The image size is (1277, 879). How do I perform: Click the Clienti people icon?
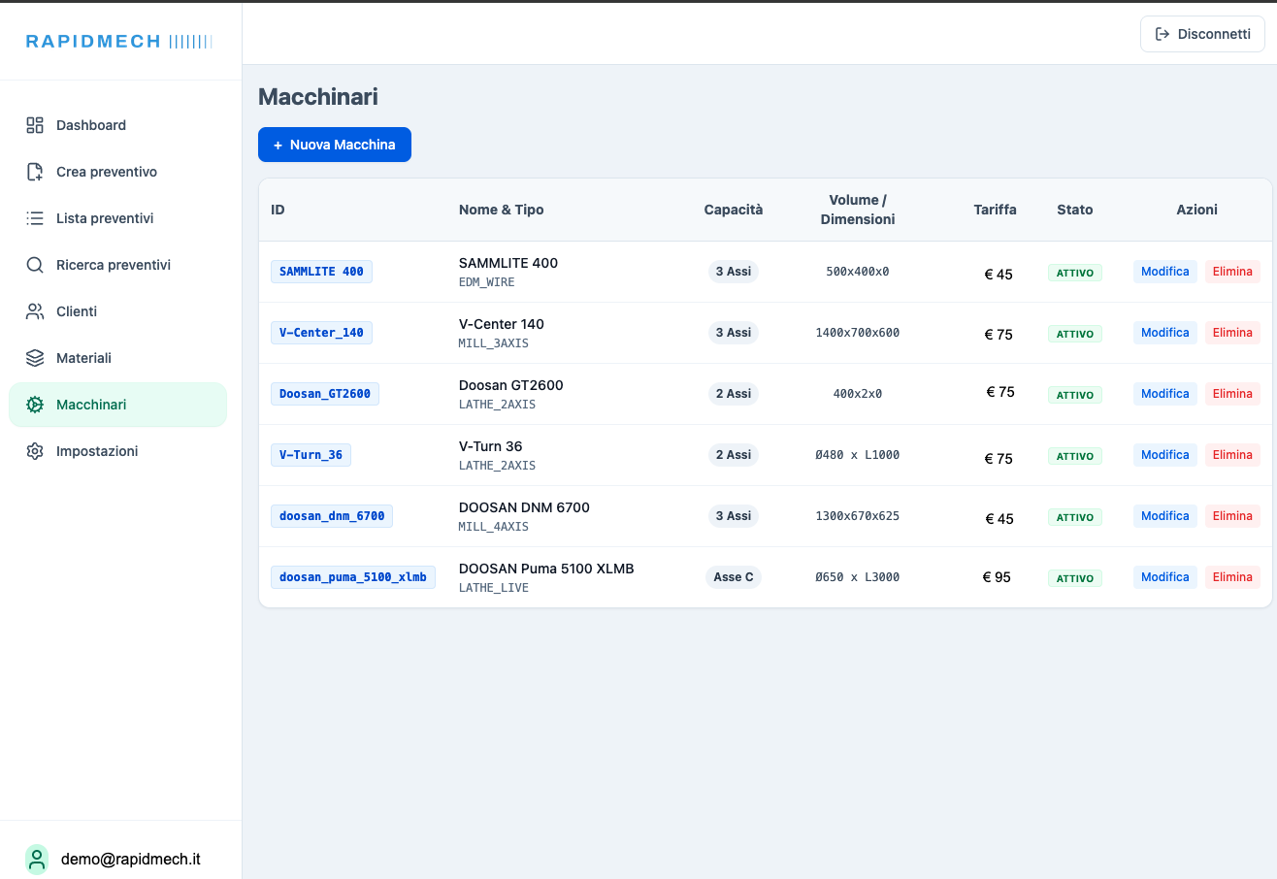tap(35, 311)
